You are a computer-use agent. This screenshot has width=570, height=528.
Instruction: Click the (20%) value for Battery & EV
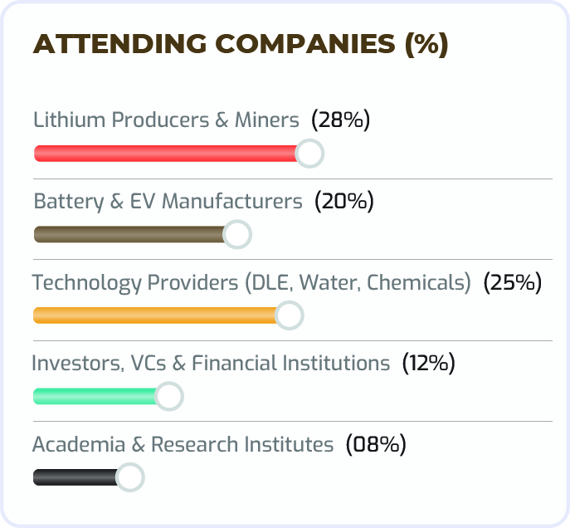pos(344,201)
